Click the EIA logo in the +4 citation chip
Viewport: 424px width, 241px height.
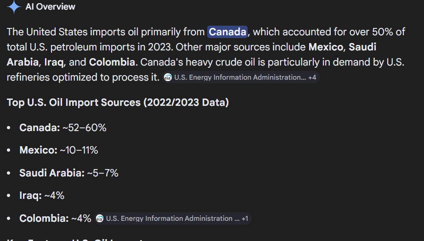(x=168, y=77)
